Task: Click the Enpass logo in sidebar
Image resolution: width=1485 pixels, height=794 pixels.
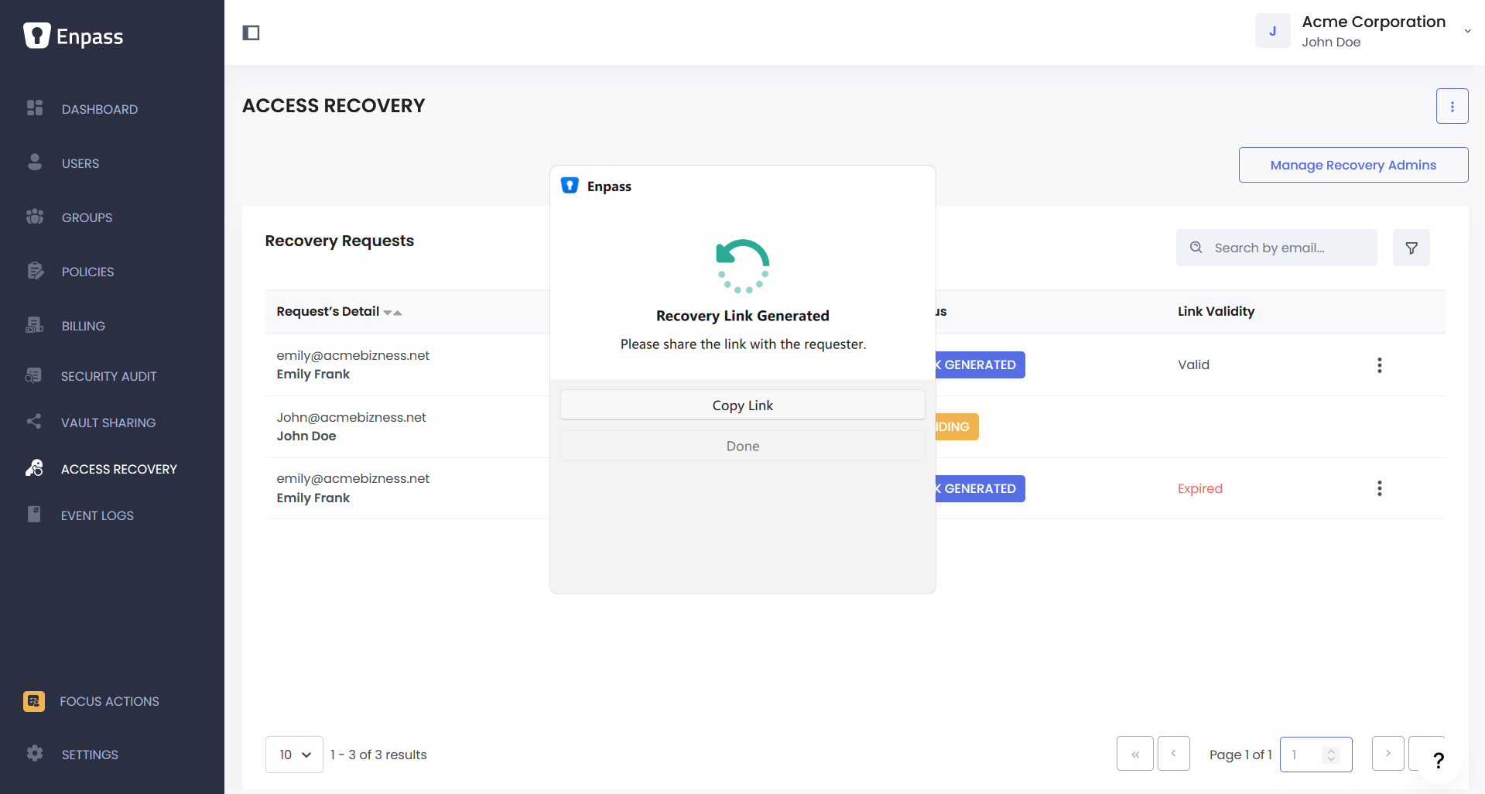Action: coord(74,36)
